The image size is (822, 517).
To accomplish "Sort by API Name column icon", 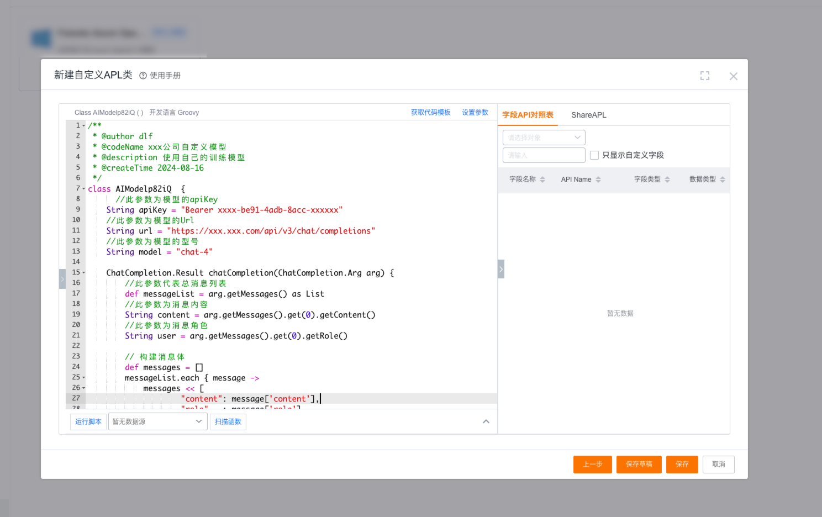I will pos(598,180).
